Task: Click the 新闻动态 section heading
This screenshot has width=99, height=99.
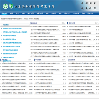Action: pyautogui.click(x=34, y=23)
